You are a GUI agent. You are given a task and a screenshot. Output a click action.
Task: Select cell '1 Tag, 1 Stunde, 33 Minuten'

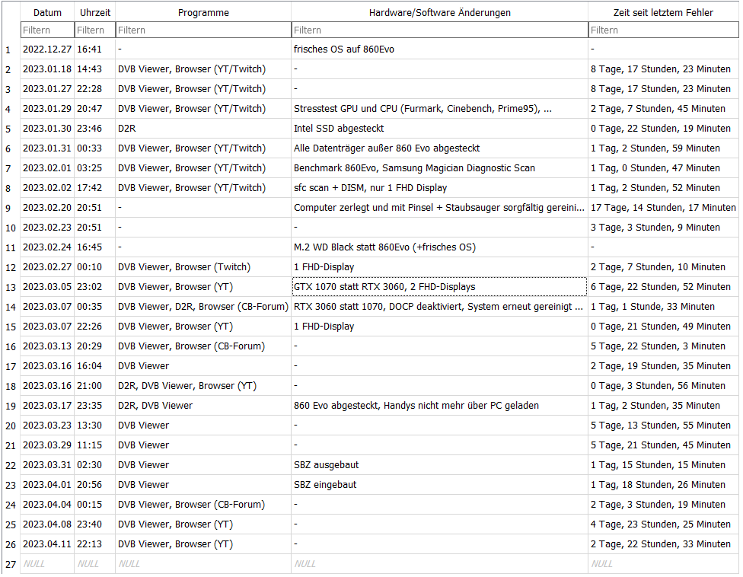point(663,307)
